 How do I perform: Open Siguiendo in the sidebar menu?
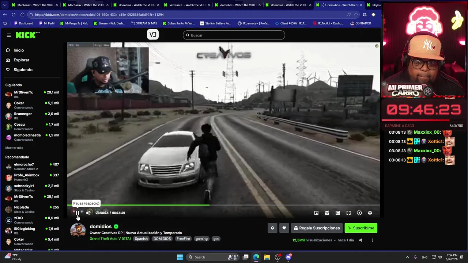pos(23,70)
